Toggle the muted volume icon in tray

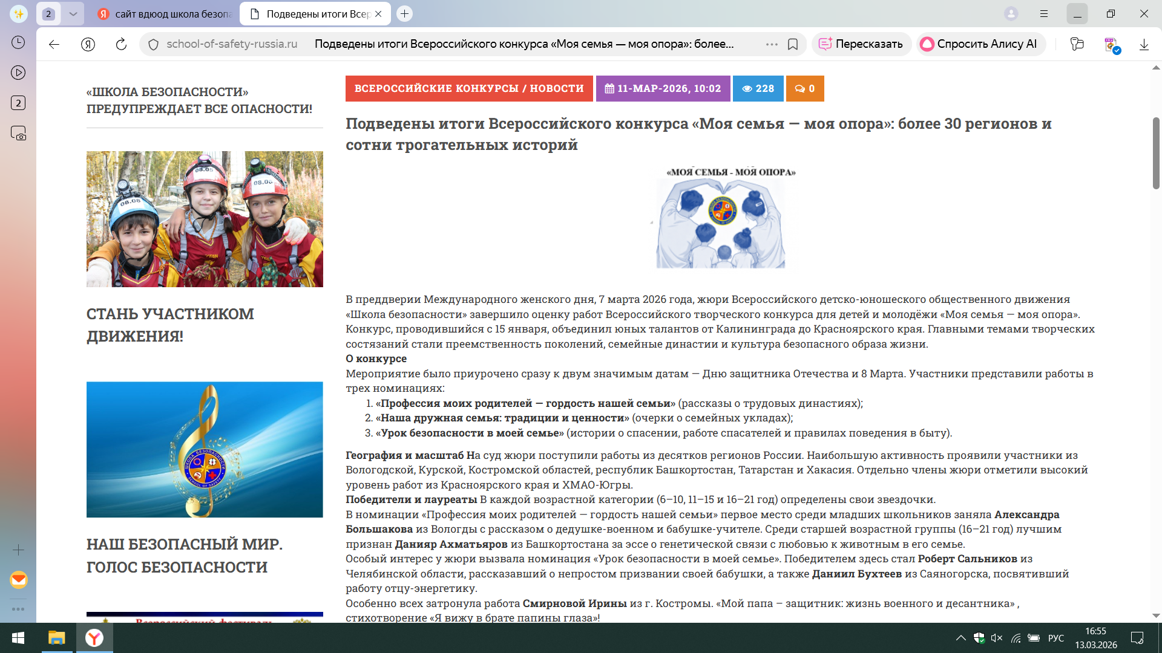click(997, 638)
